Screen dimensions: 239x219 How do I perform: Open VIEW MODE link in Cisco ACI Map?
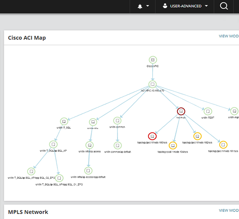point(229,36)
